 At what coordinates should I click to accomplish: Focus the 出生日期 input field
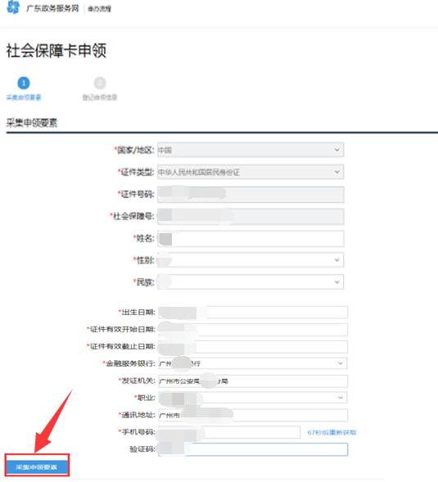click(x=253, y=313)
